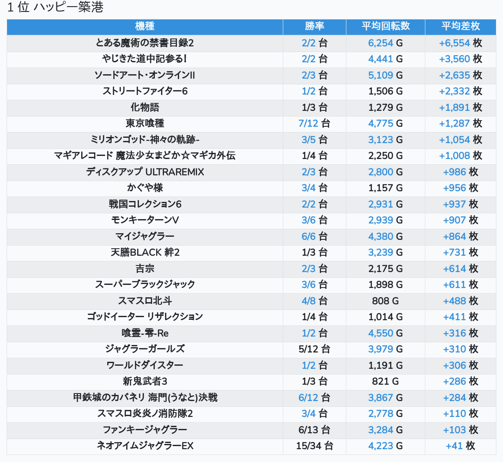Select the heading 1位 ハッピー築港

55,7
